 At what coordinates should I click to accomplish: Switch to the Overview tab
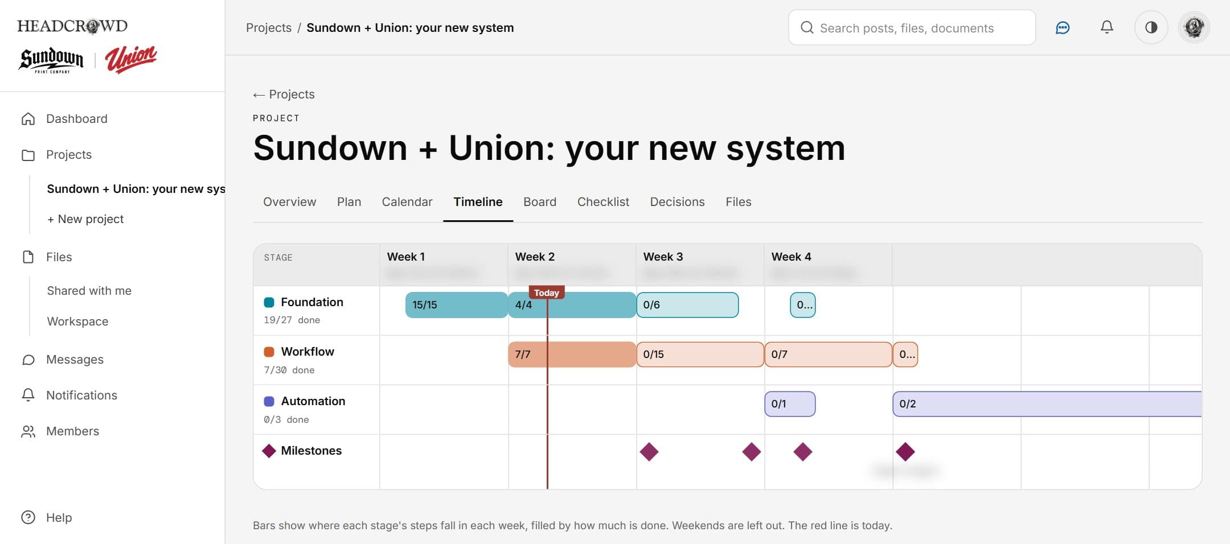pos(289,202)
